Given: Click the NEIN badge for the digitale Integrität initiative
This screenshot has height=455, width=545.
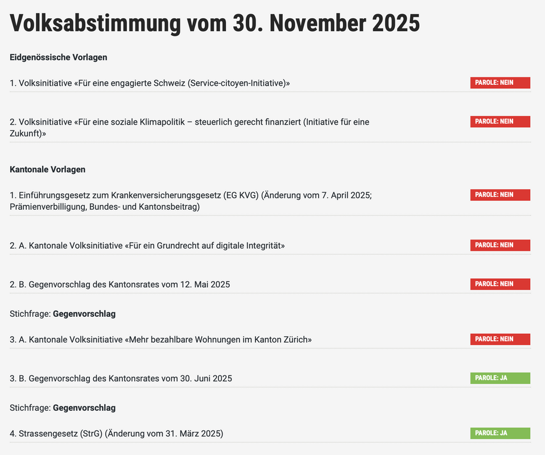Looking at the screenshot, I should coord(500,245).
